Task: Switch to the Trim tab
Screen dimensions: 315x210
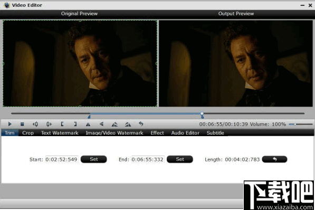Action: (x=9, y=133)
